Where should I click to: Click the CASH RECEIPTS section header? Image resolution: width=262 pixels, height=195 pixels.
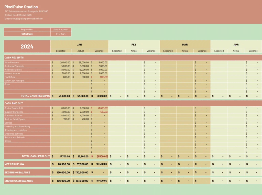(x=14, y=58)
